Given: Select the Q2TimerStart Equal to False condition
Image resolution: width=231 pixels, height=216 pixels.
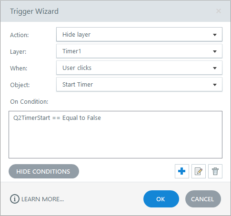Looking at the screenshot, I should [57, 118].
